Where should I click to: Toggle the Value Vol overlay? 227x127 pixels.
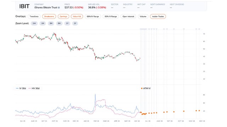[77, 17]
